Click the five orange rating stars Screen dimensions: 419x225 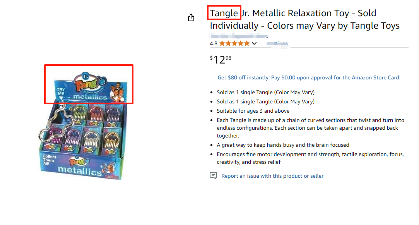point(234,43)
